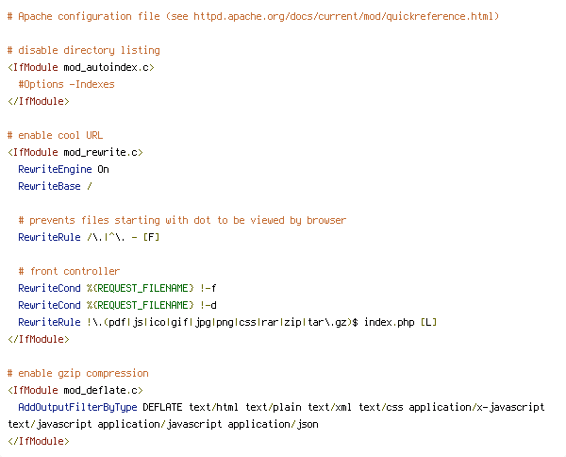Click the RewriteCond line ending with '!-d'
Image resolution: width=566 pixels, height=457 pixels.
click(117, 305)
